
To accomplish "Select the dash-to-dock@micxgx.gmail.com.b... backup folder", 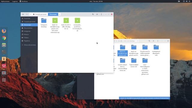I will [x=134, y=50].
